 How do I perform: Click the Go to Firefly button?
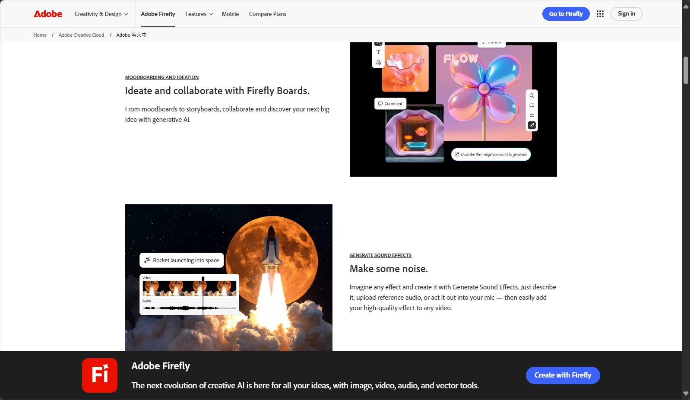[x=566, y=14]
